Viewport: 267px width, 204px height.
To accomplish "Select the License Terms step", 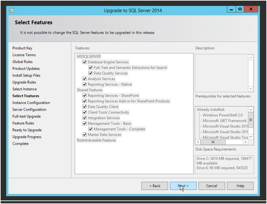I will tap(24, 55).
